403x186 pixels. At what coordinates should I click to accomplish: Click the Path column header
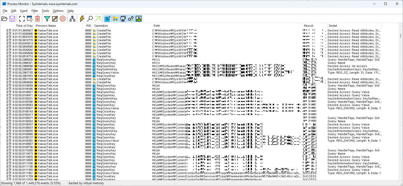(x=227, y=26)
